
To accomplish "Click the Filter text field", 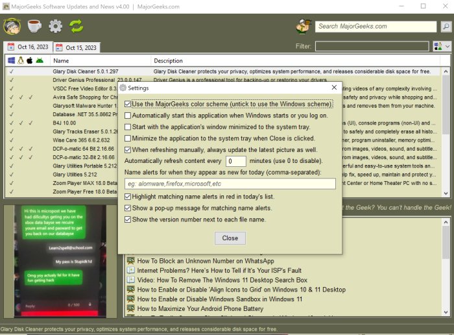I will click(372, 46).
